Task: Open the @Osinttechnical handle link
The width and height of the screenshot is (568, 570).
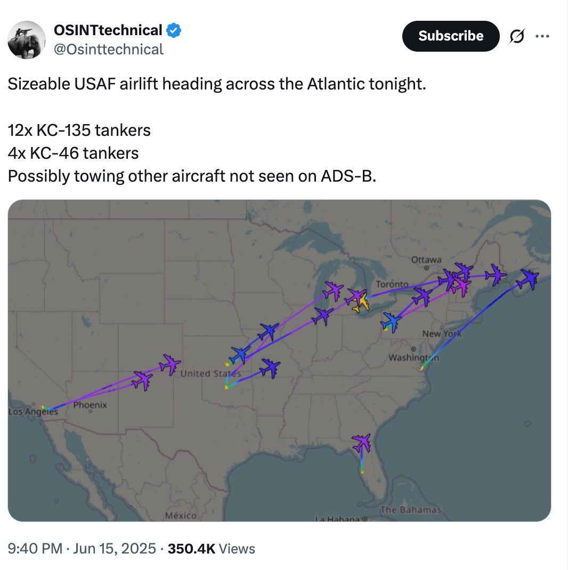Action: pos(108,50)
